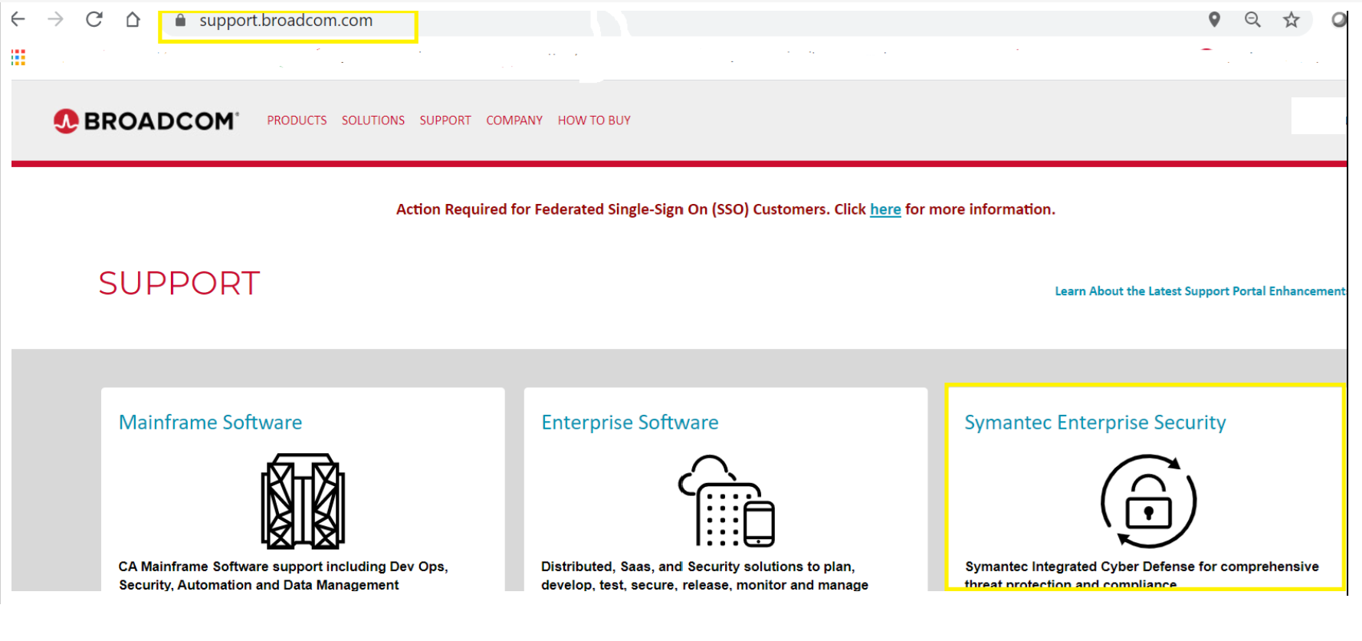Open the PRODUCTS menu

(x=297, y=120)
